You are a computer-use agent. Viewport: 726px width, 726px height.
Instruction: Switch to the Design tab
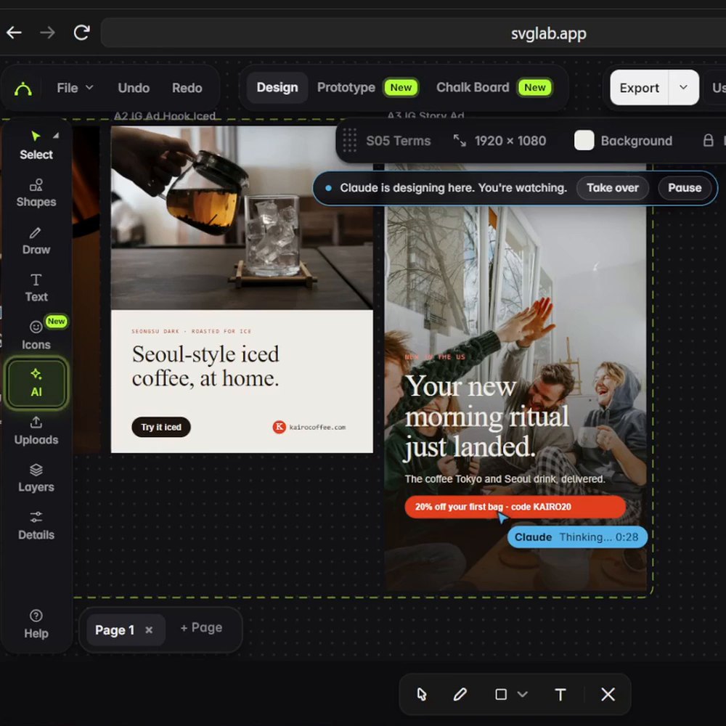(277, 88)
